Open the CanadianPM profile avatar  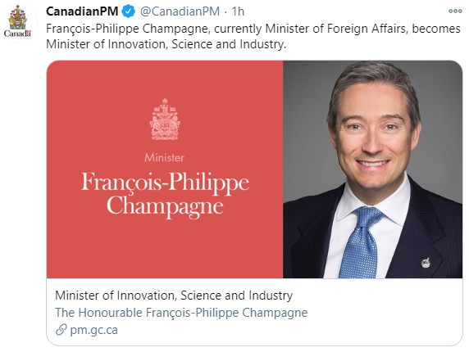pyautogui.click(x=18, y=21)
